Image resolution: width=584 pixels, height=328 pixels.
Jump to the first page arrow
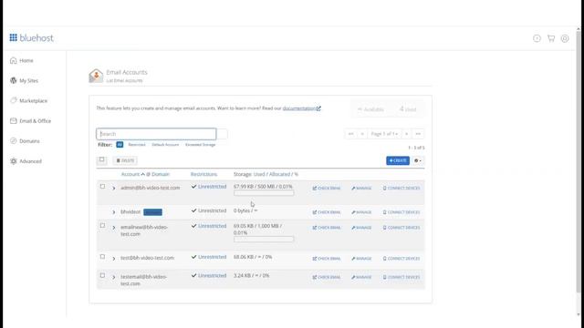coord(350,134)
